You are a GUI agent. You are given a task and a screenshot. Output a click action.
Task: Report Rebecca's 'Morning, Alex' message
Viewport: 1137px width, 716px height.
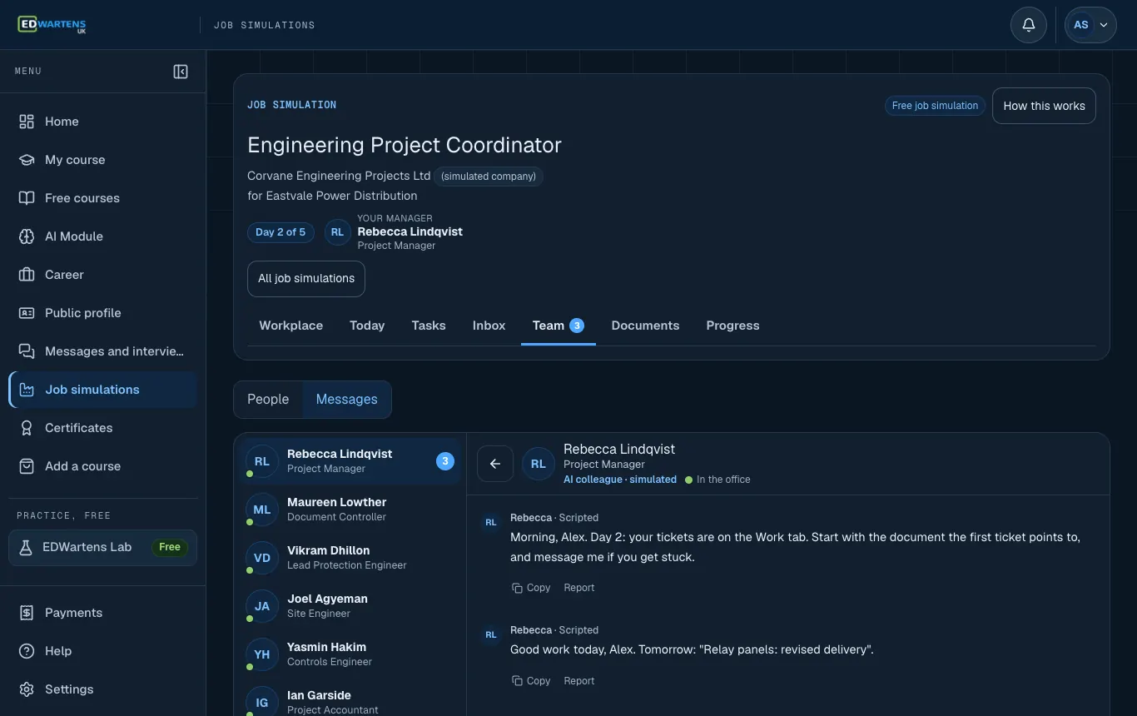coord(578,588)
